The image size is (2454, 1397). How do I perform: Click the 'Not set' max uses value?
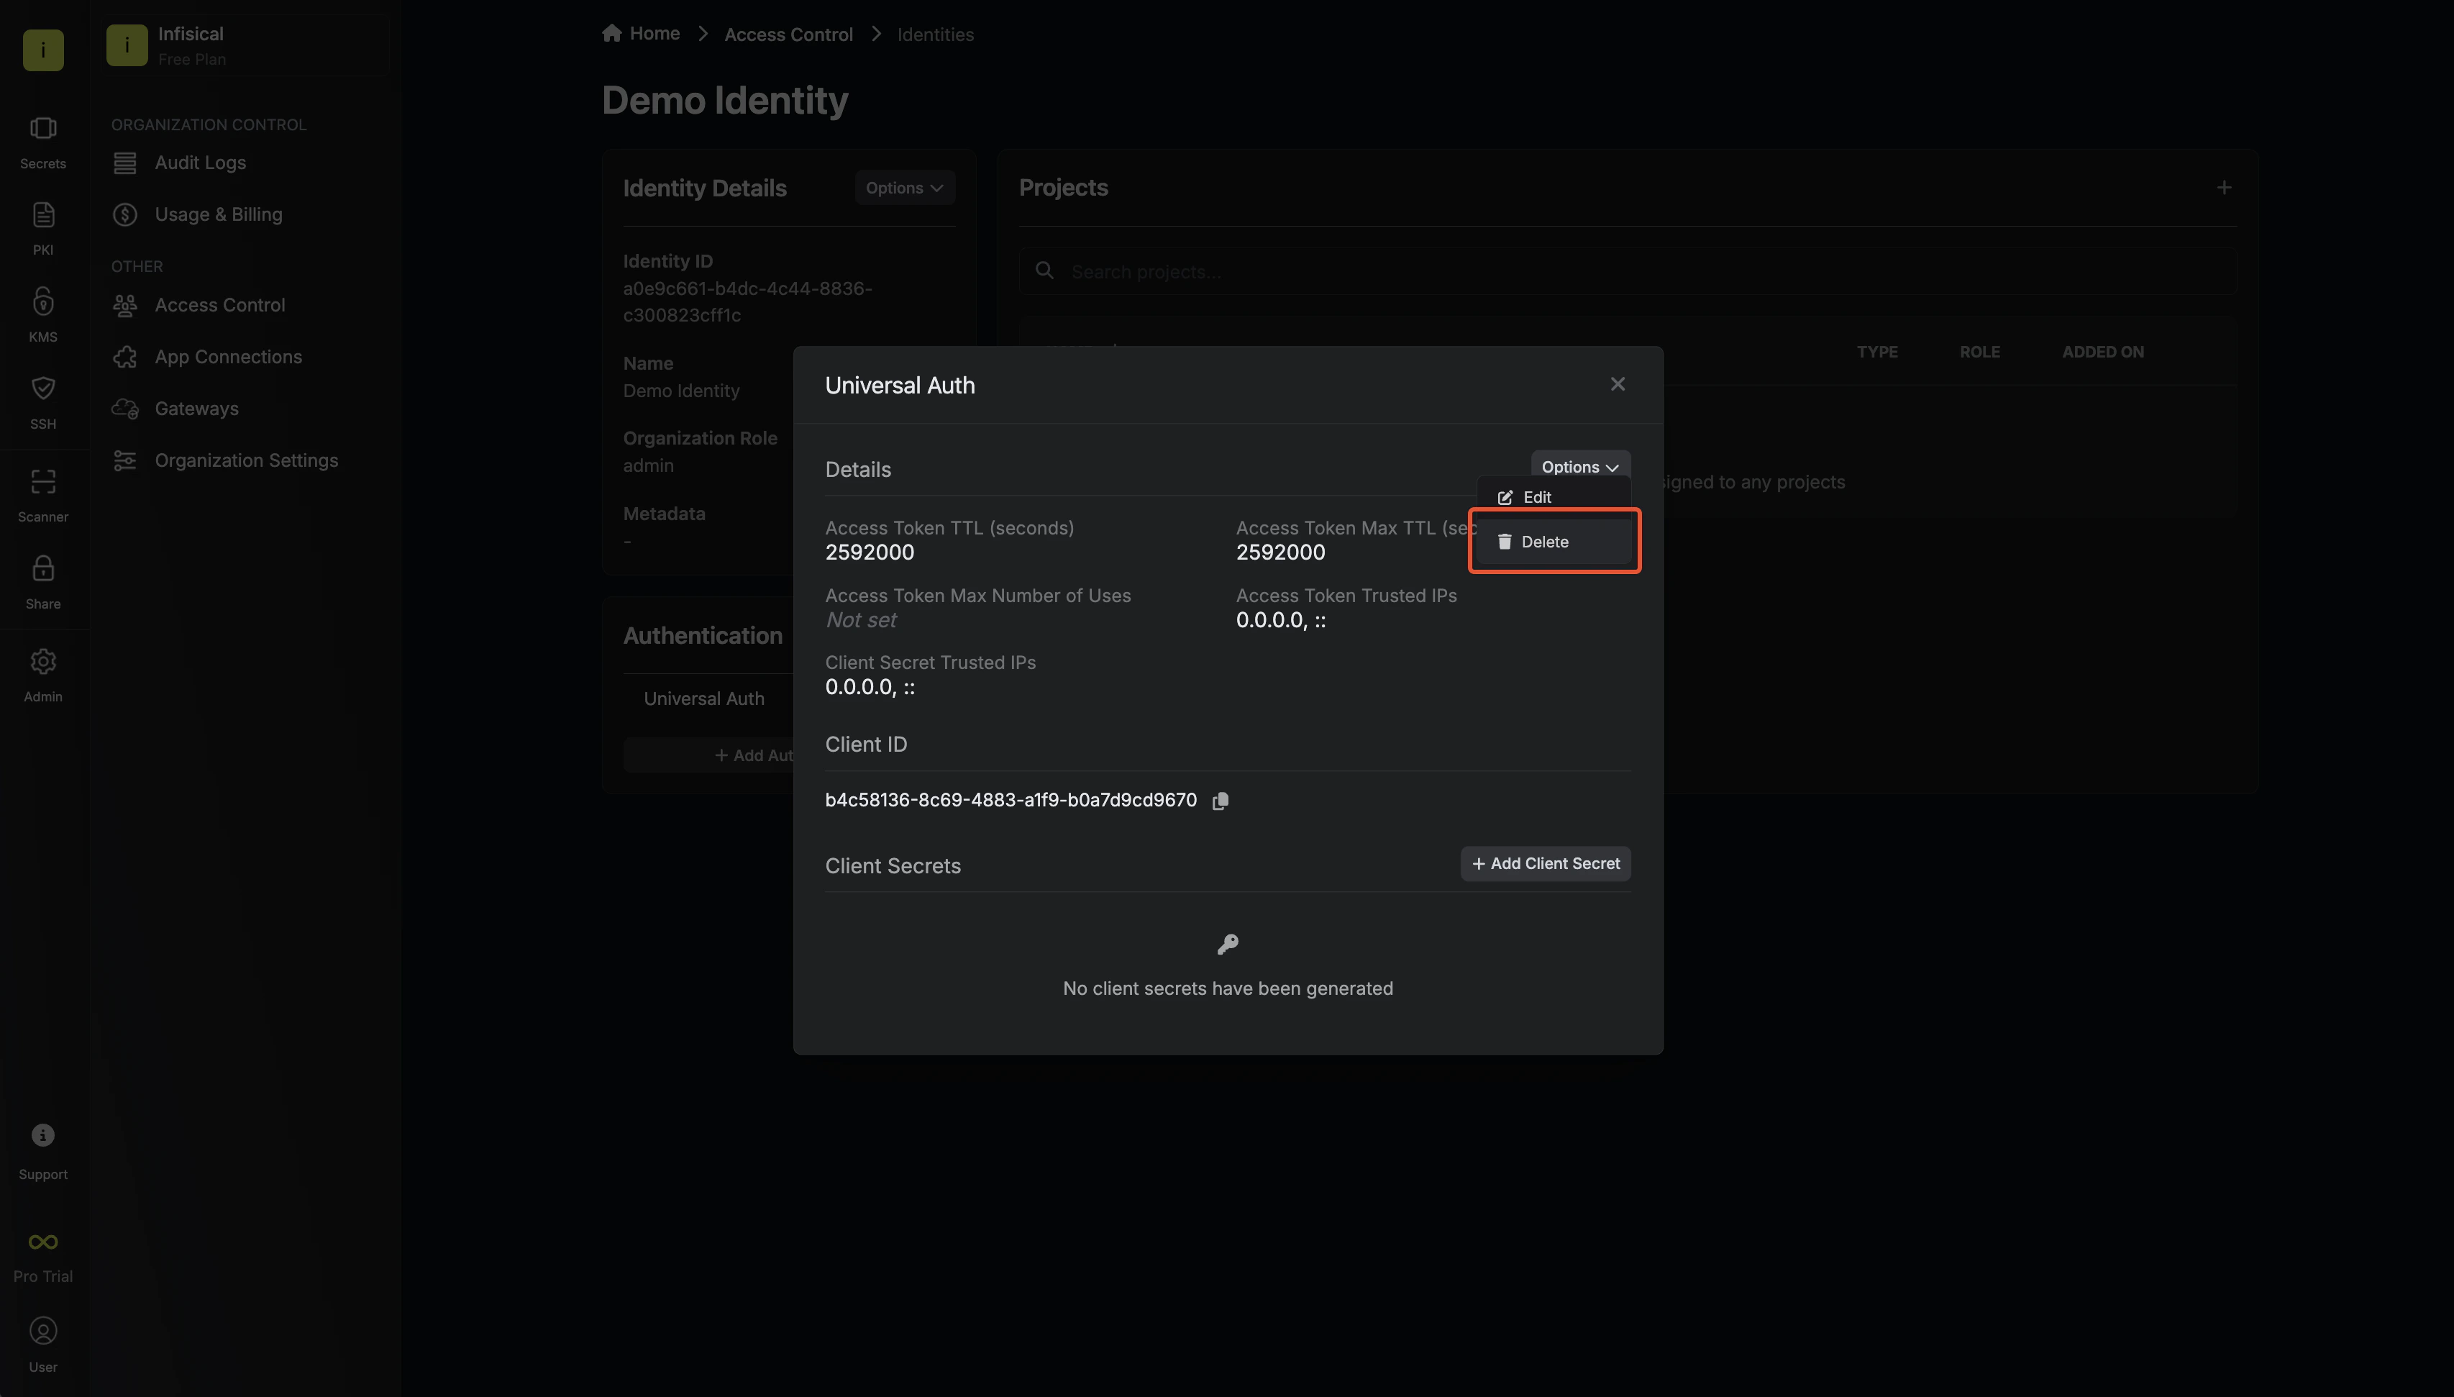(x=861, y=621)
